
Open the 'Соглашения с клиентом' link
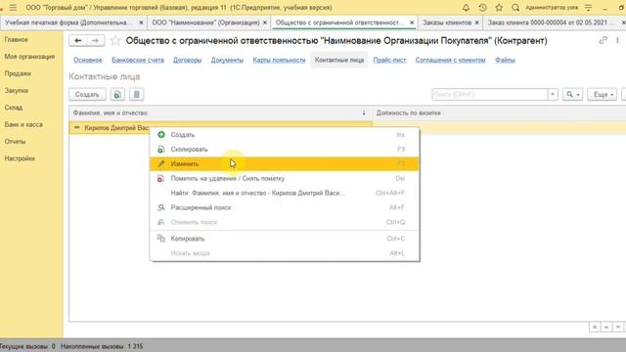(x=450, y=61)
